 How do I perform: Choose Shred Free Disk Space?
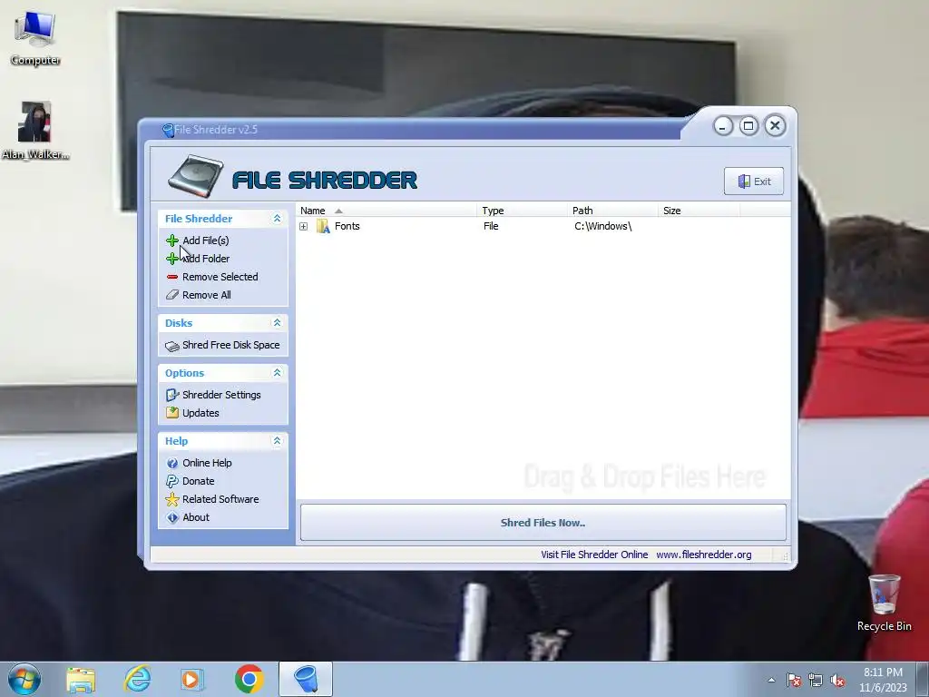click(230, 345)
